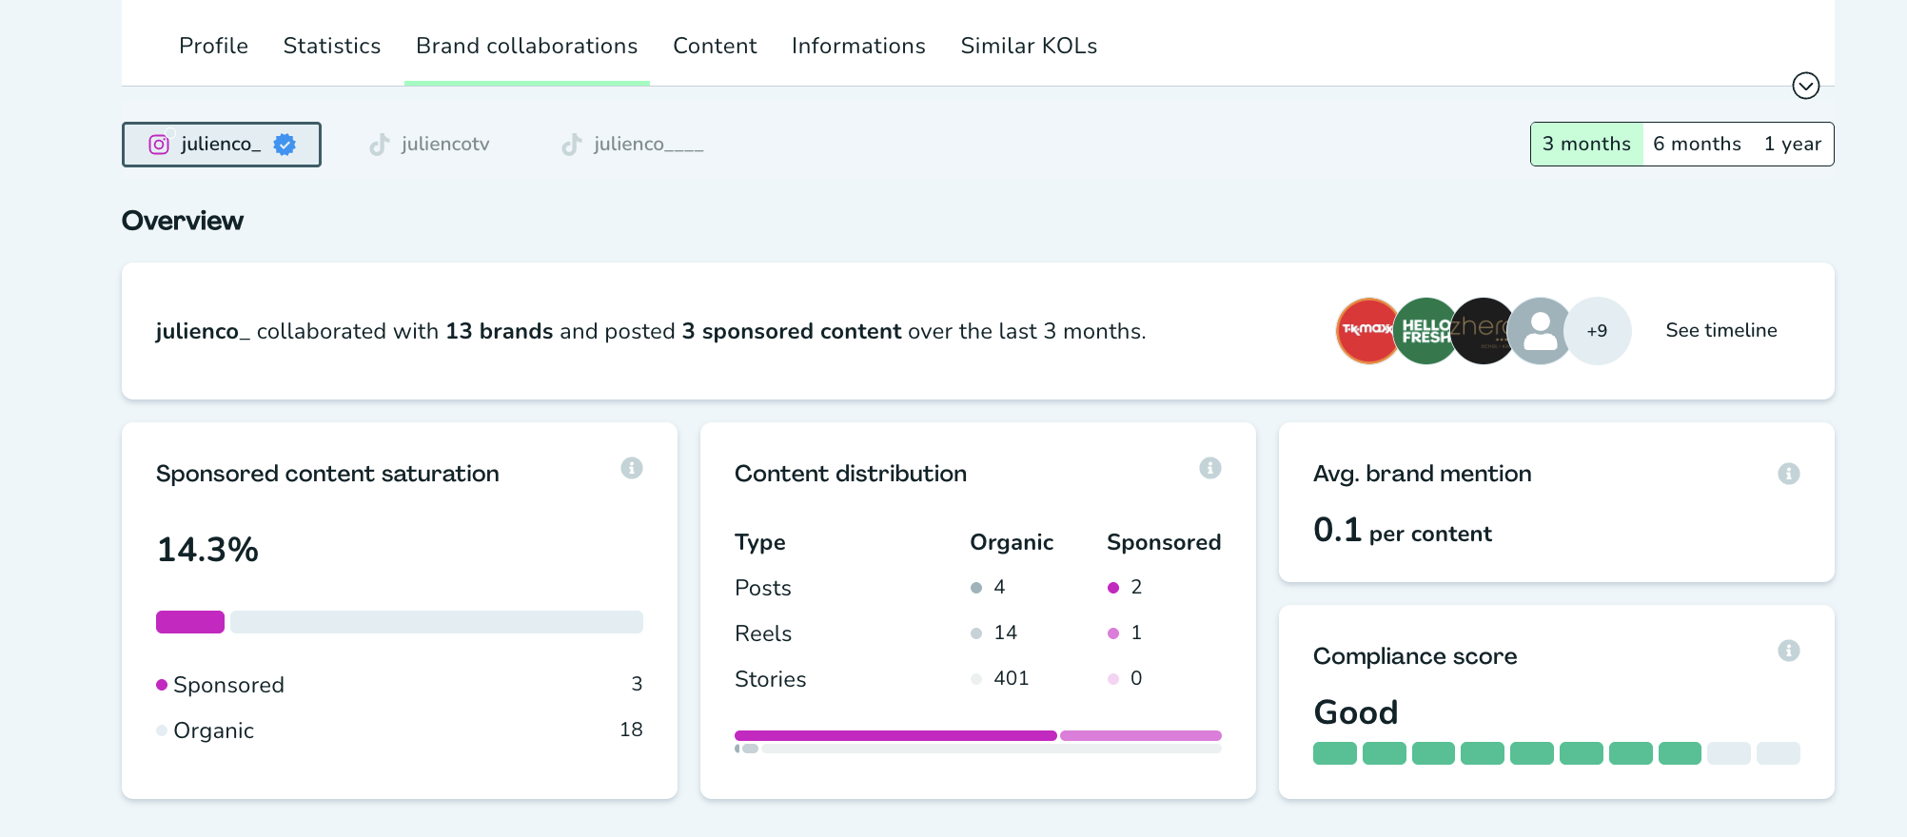
Task: Switch time range to 6 months
Action: (x=1697, y=145)
